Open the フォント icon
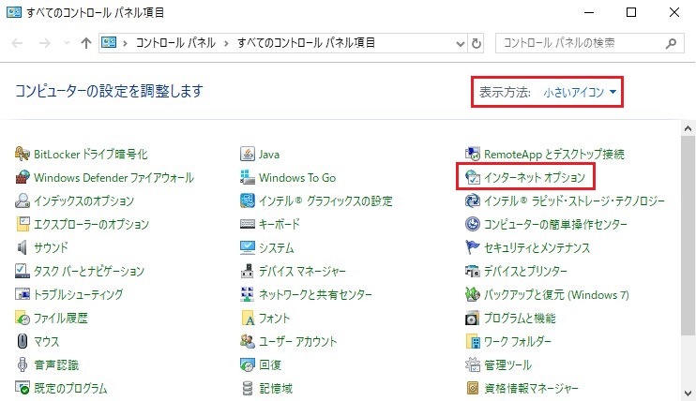Screen dimensions: 696x401 [x=248, y=318]
